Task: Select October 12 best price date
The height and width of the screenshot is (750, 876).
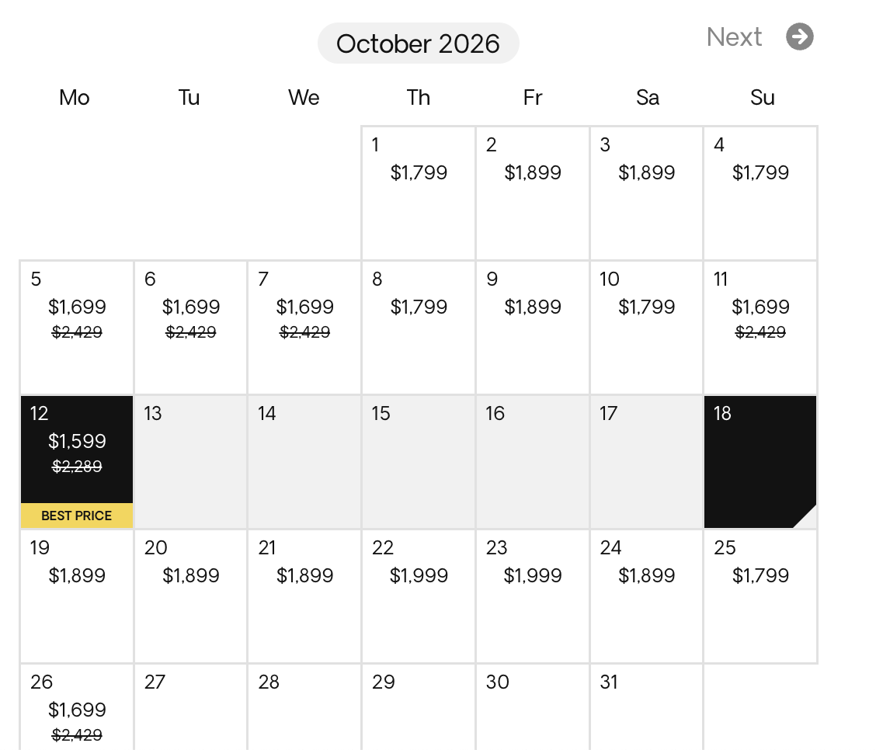Action: click(77, 450)
